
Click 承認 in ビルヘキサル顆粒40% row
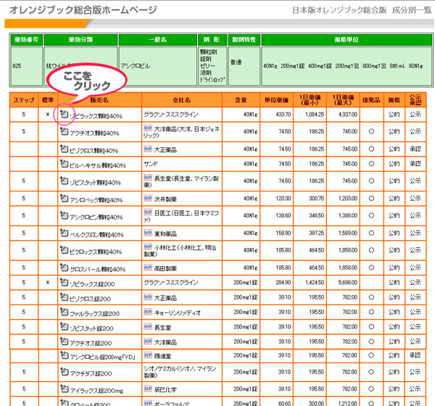click(x=415, y=164)
